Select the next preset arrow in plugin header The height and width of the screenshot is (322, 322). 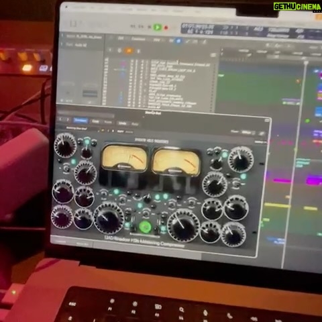point(68,120)
